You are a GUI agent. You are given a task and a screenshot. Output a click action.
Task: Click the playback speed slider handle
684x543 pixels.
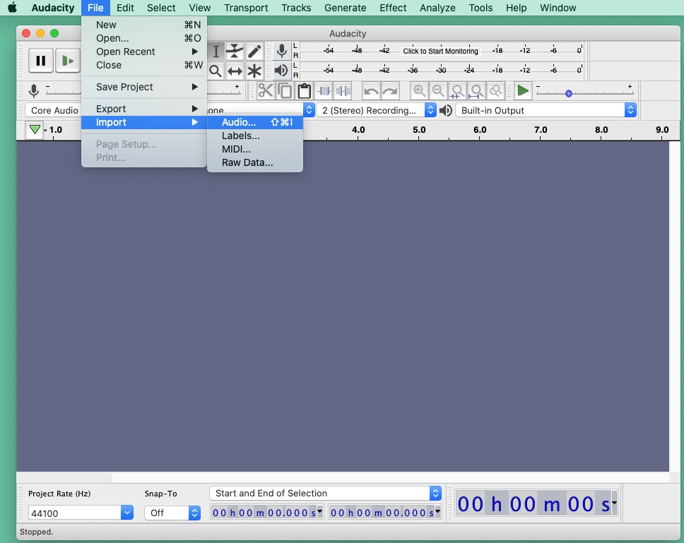click(568, 93)
